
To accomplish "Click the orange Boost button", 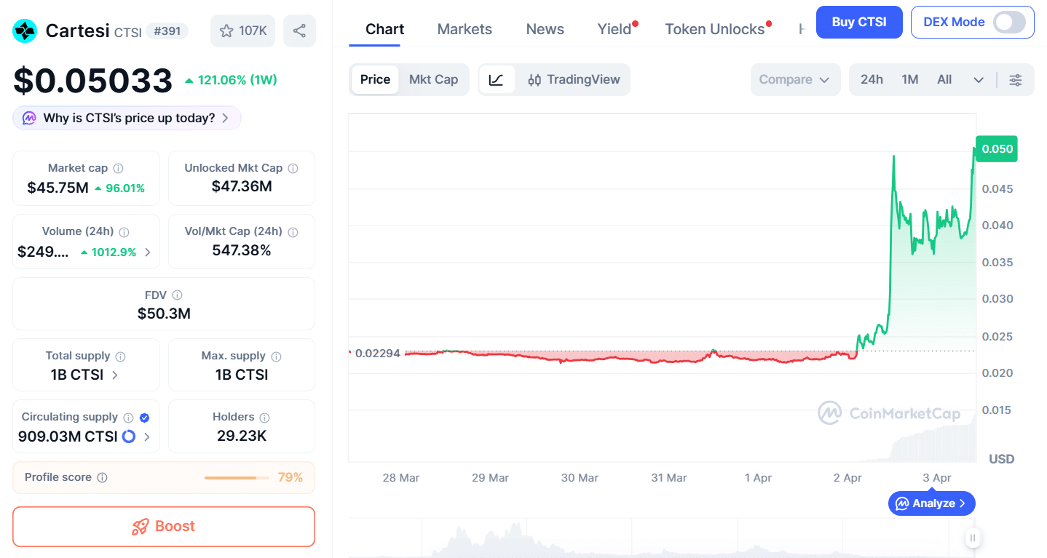I will pos(164,526).
